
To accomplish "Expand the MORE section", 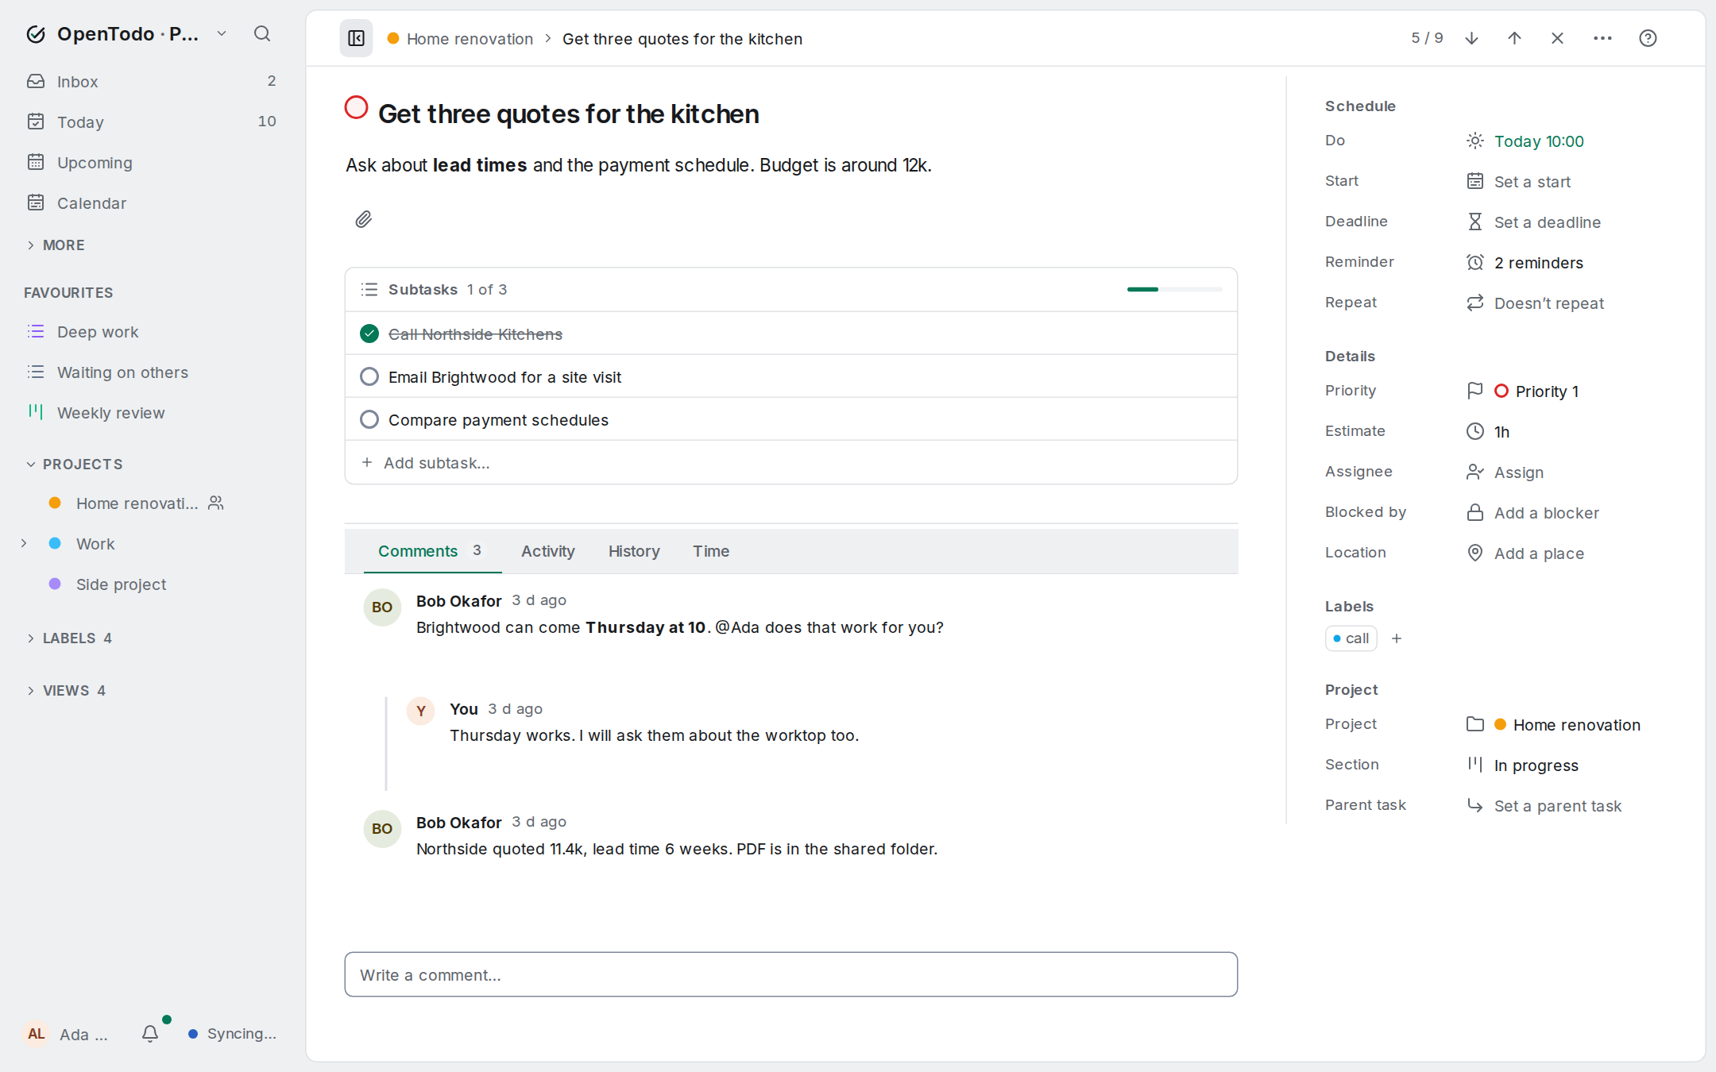I will 56,245.
